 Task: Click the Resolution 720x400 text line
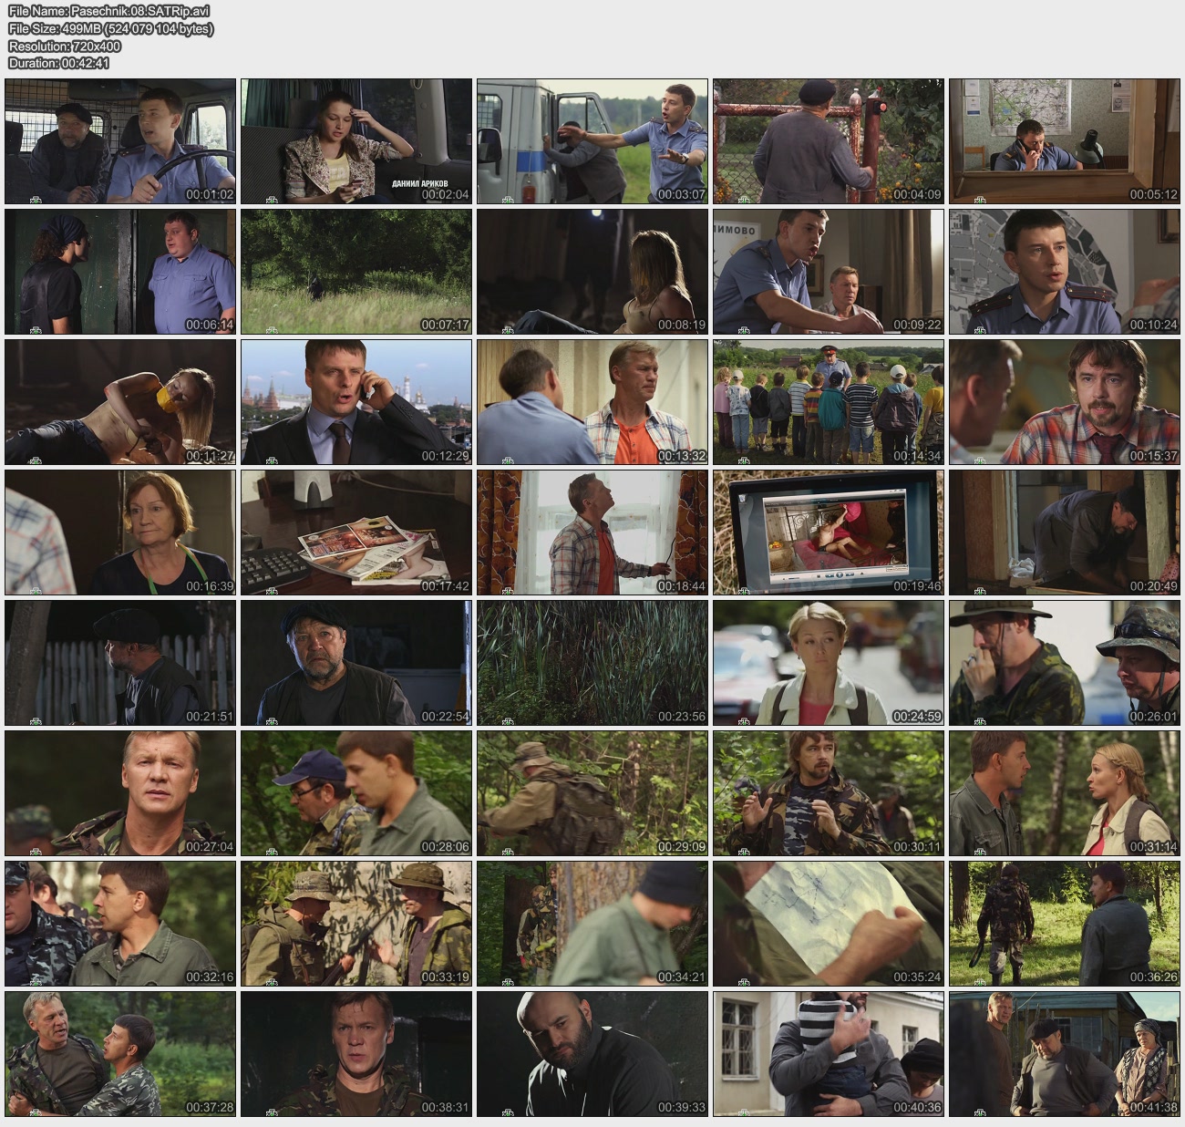(x=65, y=46)
